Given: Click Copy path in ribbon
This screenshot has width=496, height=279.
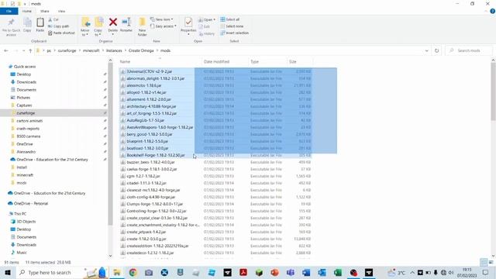Looking at the screenshot, I should 59,26.
